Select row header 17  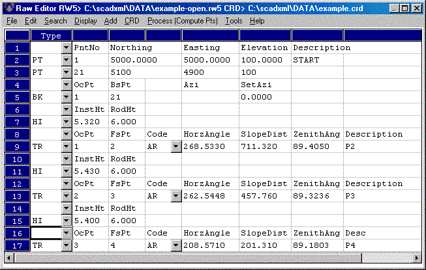tap(17, 246)
